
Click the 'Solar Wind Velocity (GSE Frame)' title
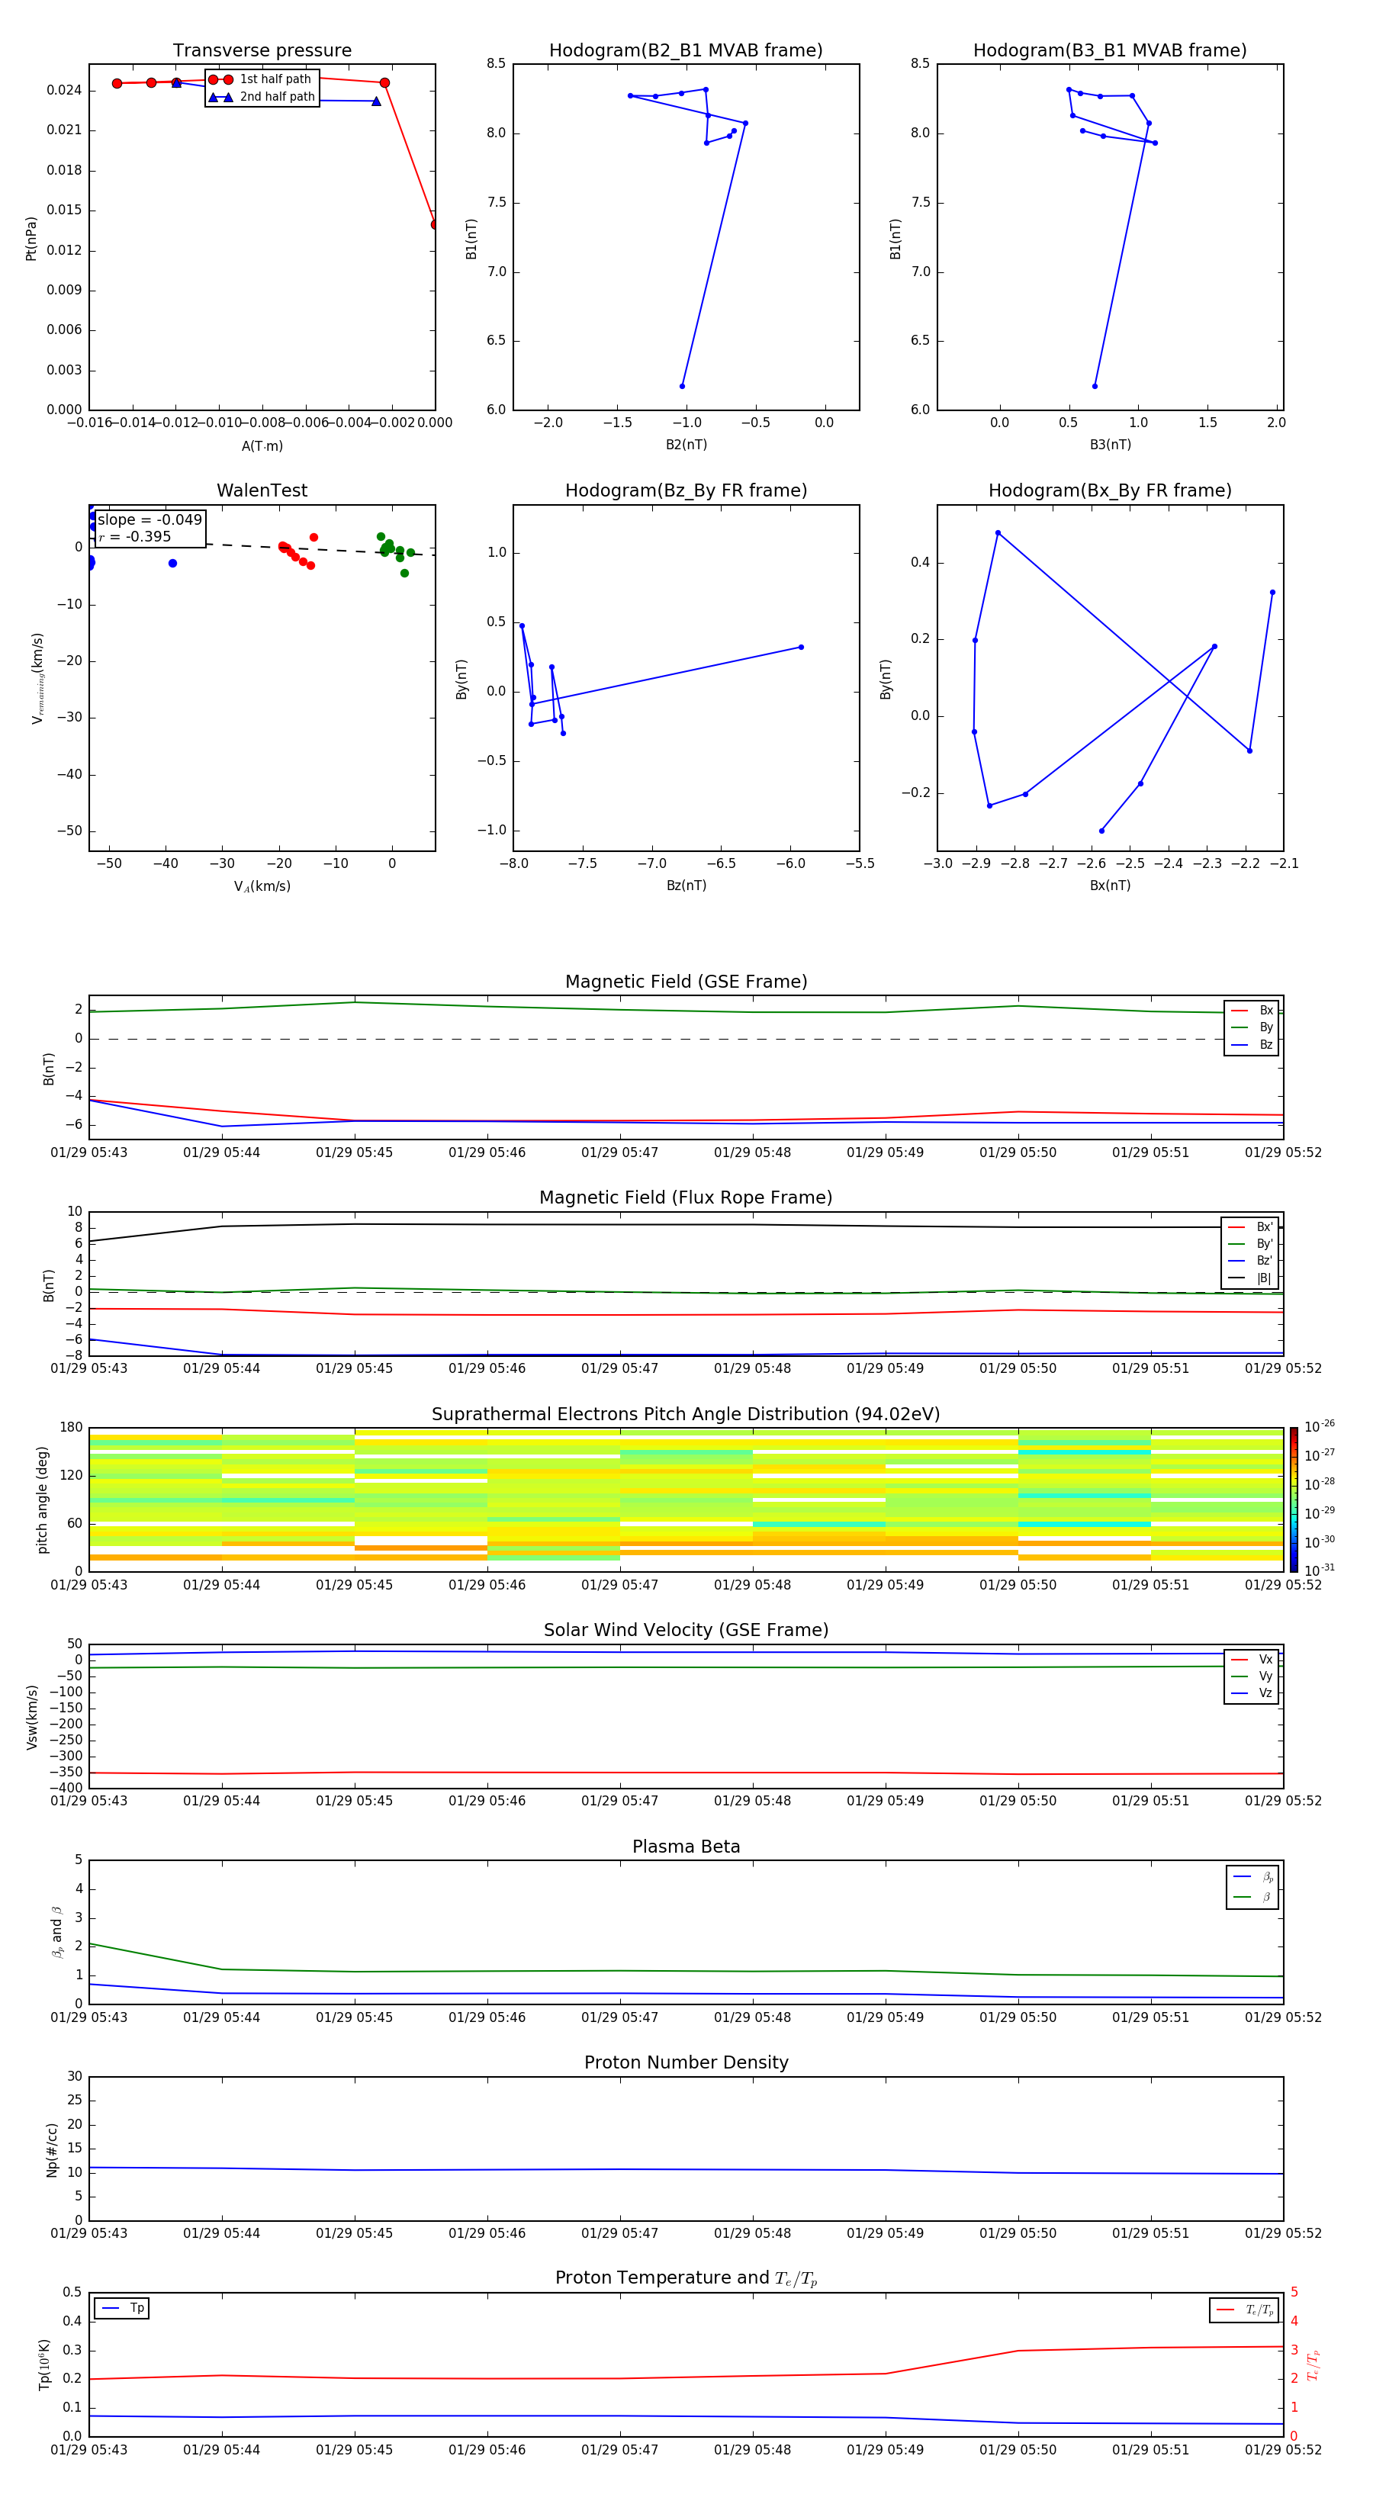[x=686, y=1630]
